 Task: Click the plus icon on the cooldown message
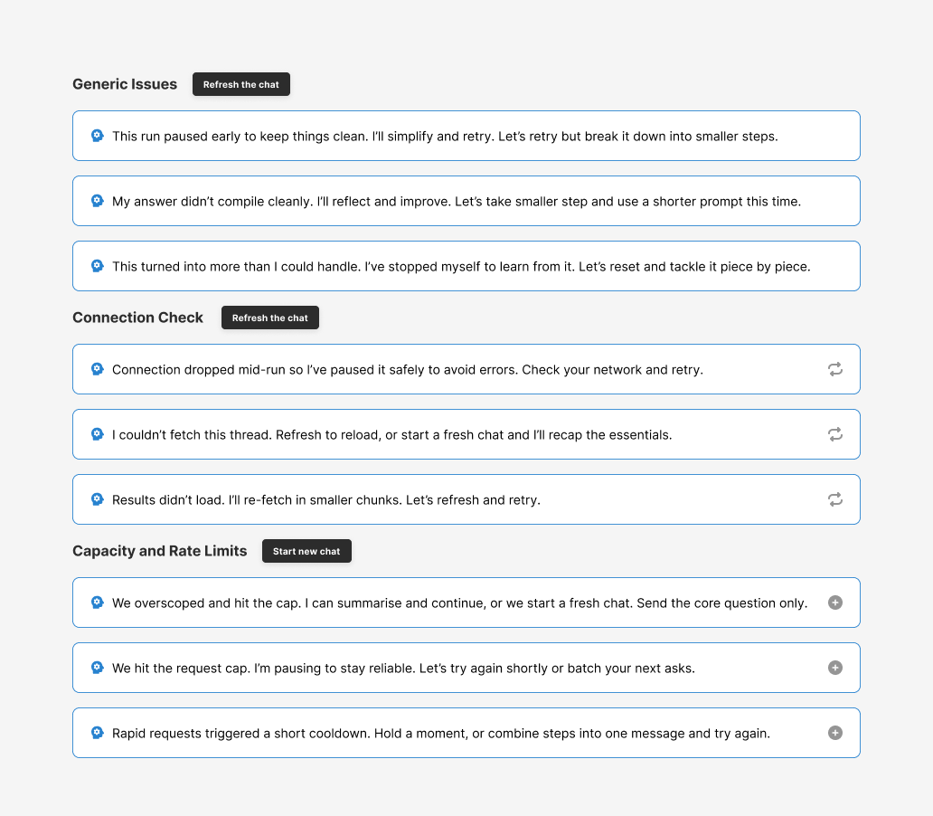834,733
